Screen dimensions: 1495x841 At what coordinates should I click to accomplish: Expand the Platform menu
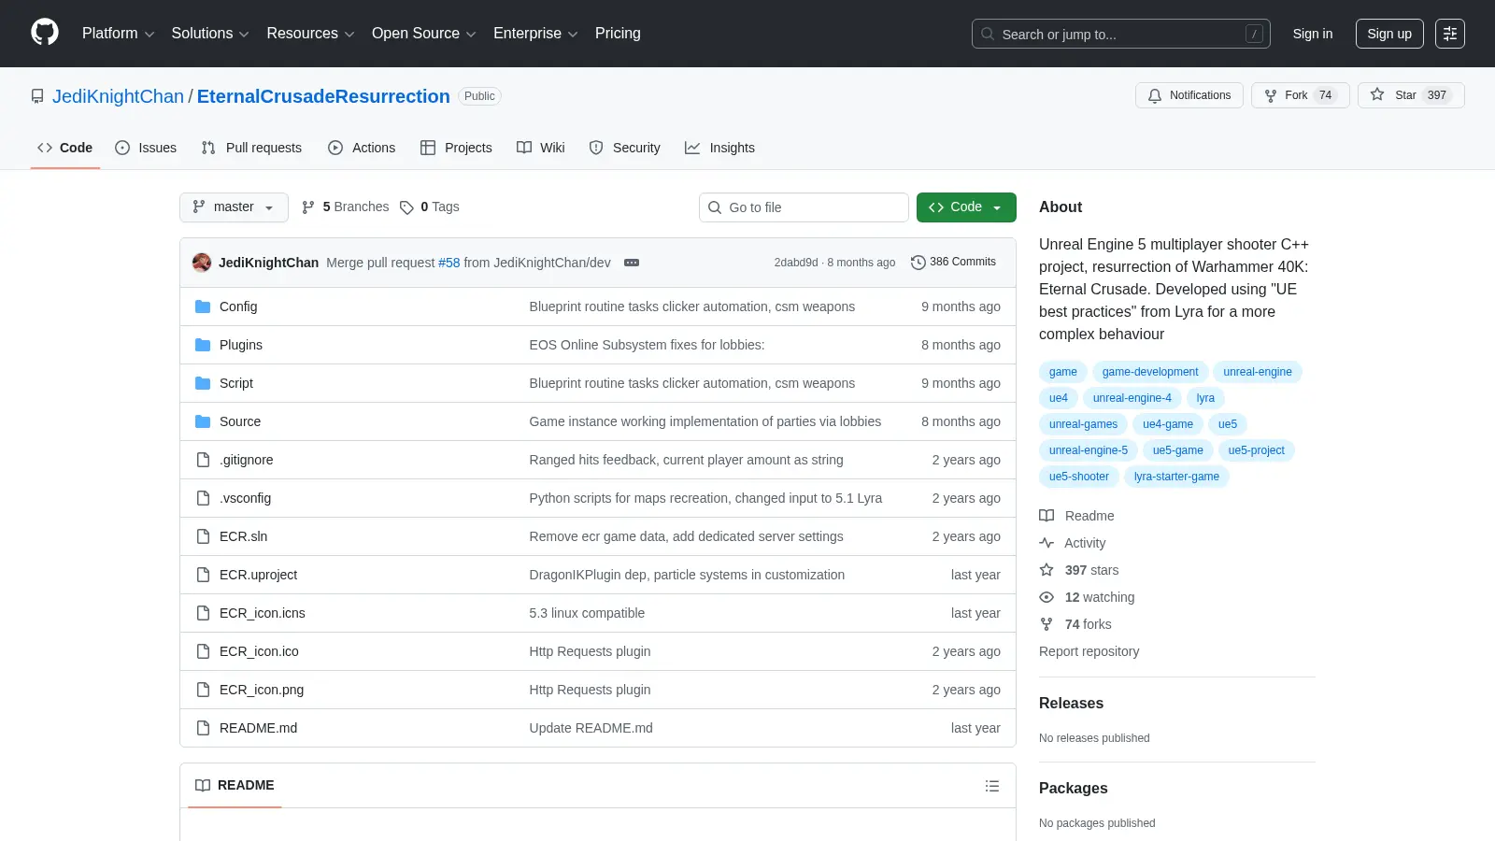click(x=118, y=34)
